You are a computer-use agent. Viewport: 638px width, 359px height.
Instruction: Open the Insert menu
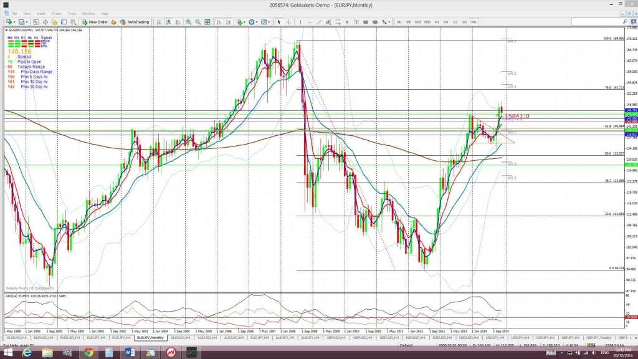[41, 14]
